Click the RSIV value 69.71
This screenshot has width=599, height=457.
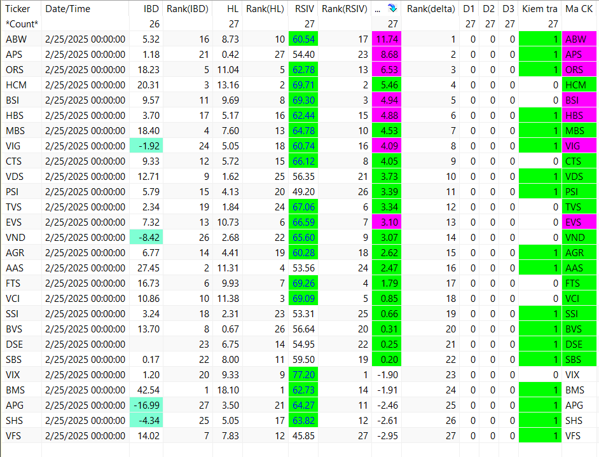303,85
